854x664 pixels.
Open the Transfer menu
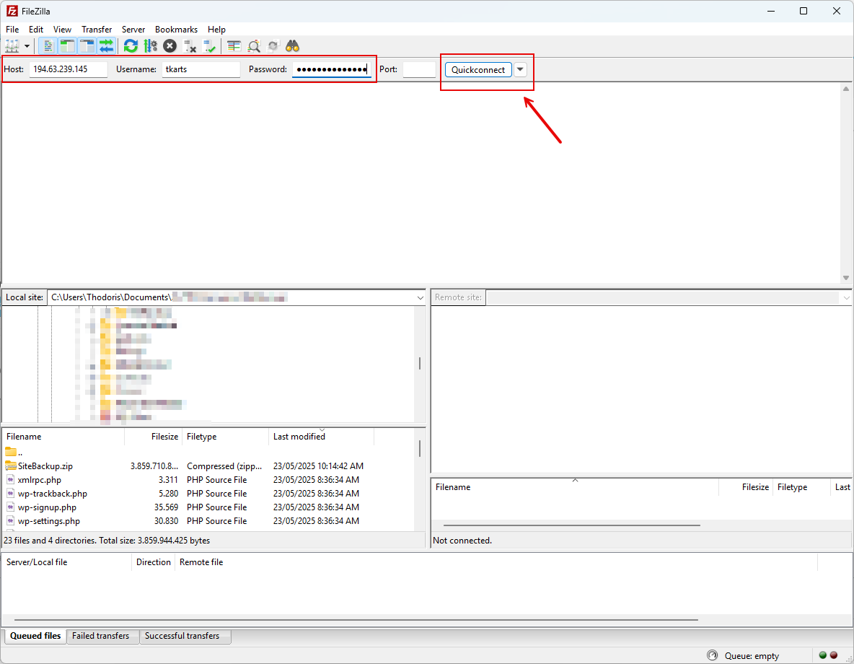coord(97,30)
